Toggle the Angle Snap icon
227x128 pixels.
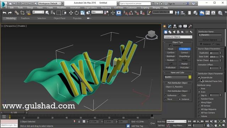point(131,13)
